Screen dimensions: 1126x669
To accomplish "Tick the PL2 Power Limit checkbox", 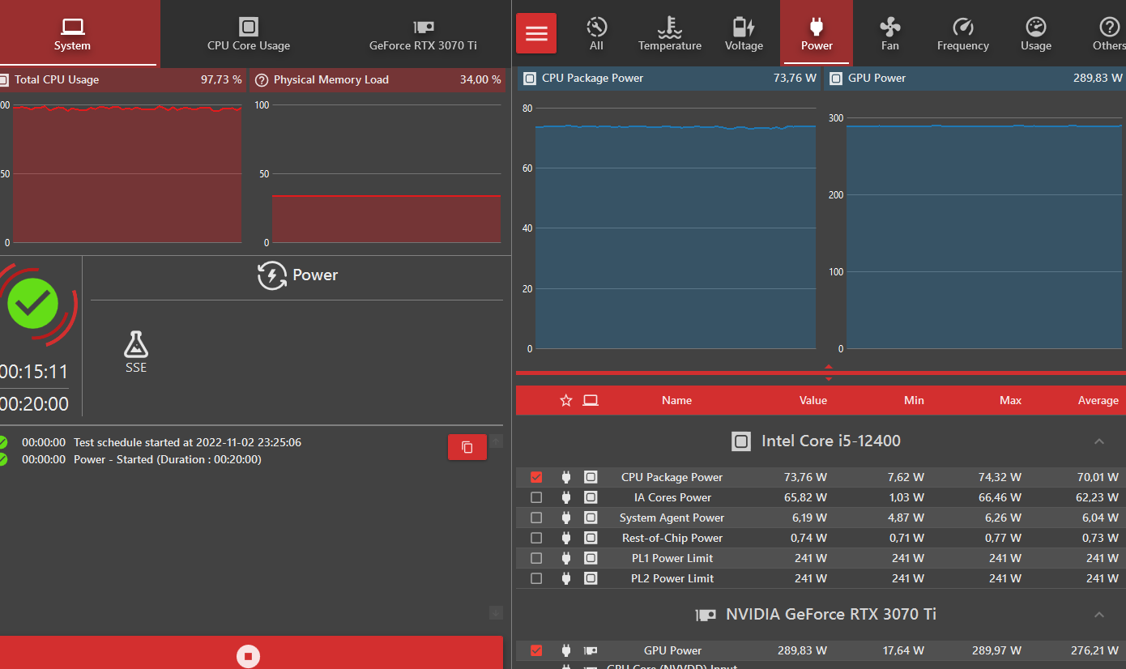I will click(x=536, y=578).
